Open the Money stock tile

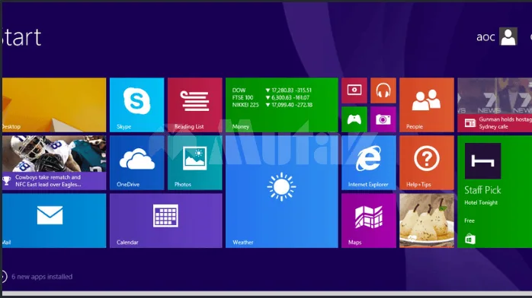281,105
